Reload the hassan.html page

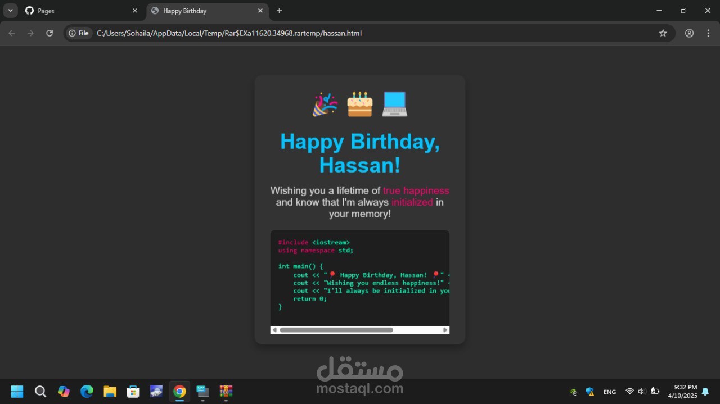coord(49,33)
